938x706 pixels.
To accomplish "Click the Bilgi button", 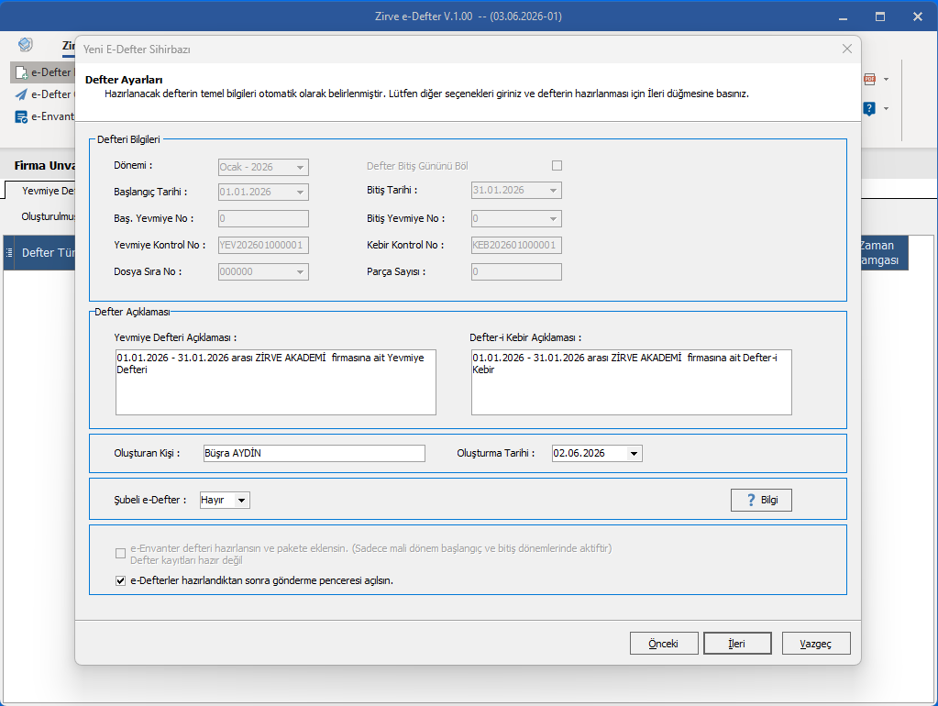I will (761, 501).
